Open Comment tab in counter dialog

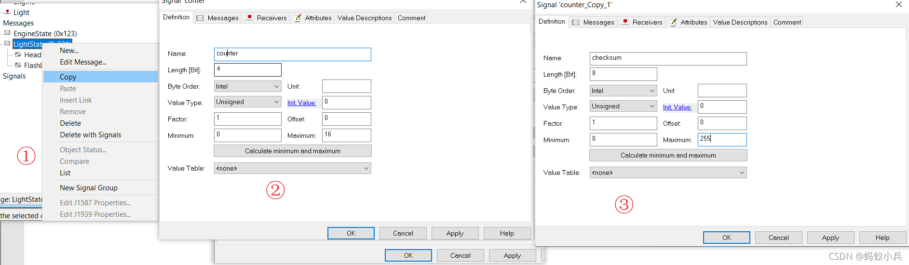click(x=411, y=18)
